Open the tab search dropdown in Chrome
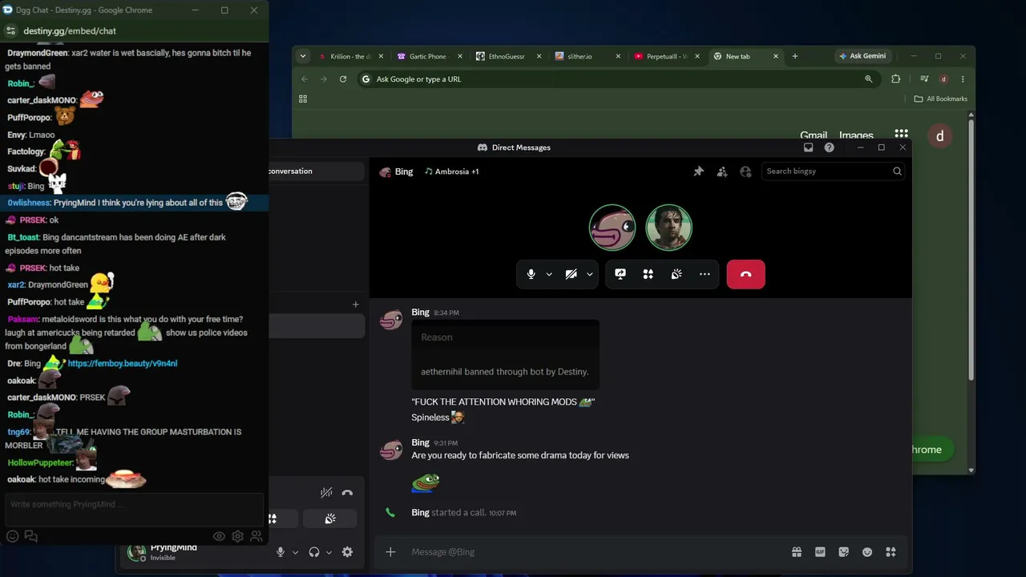1026x577 pixels. [302, 56]
